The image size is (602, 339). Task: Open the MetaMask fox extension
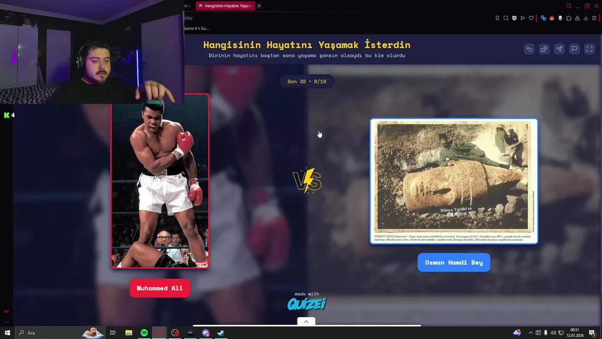click(x=552, y=18)
